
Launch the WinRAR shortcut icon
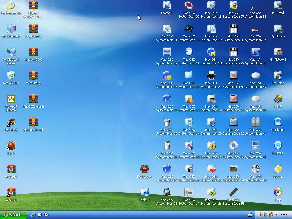[x=11, y=192]
